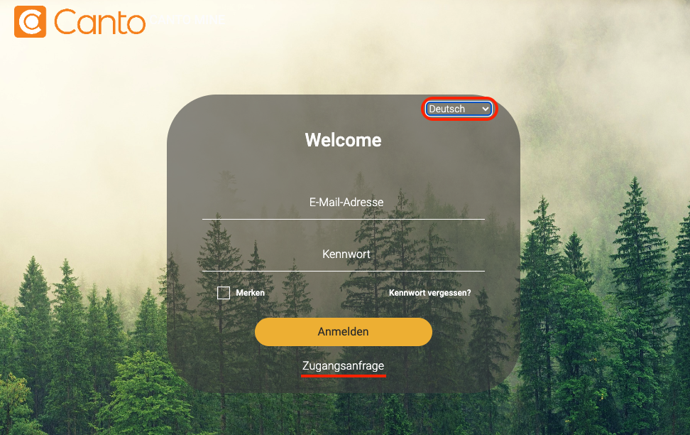Click the Merken label text
690x435 pixels.
point(250,293)
